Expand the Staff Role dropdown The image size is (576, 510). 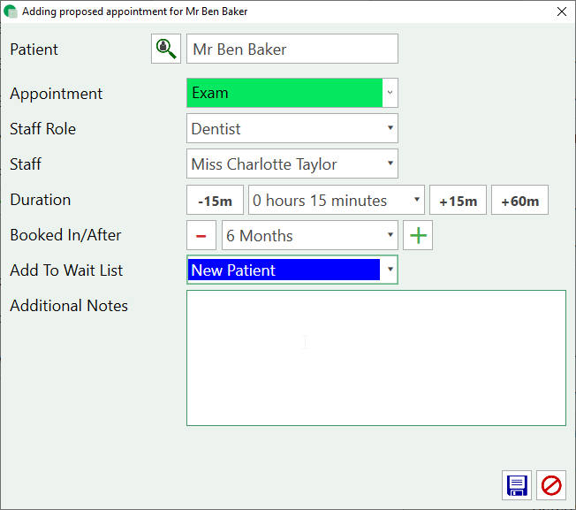pos(390,128)
